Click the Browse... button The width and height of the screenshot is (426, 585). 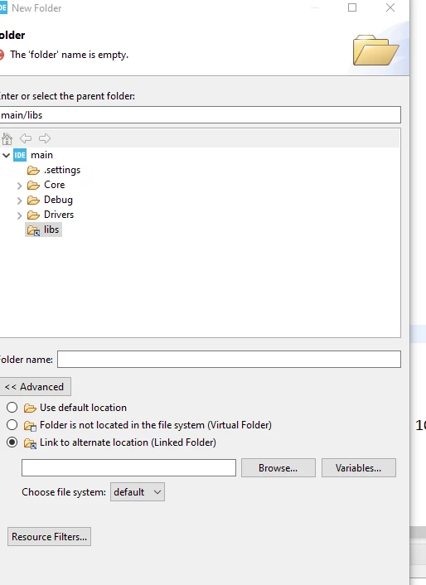278,468
